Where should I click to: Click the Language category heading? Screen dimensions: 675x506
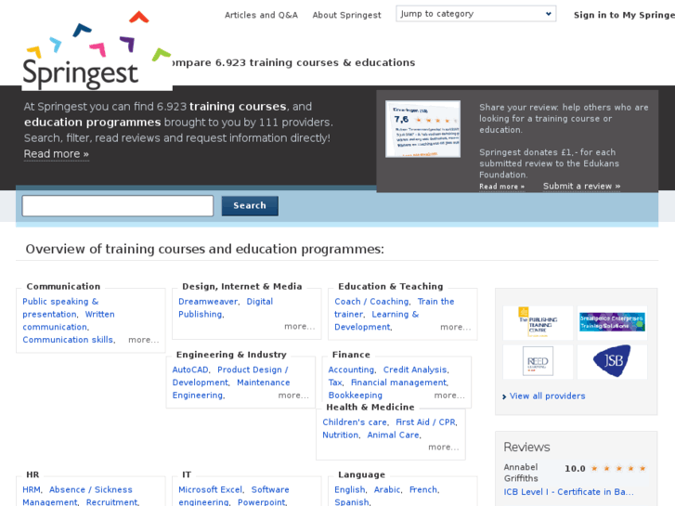click(x=361, y=474)
